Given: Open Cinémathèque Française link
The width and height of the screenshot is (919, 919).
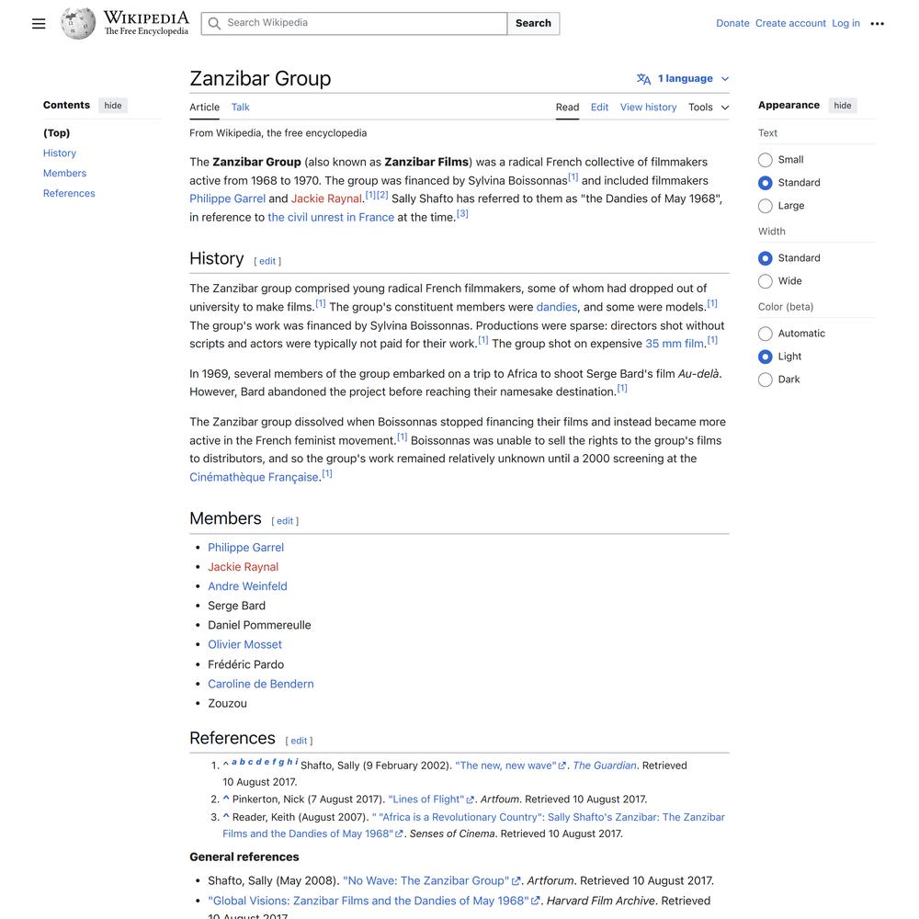Looking at the screenshot, I should coord(254,477).
